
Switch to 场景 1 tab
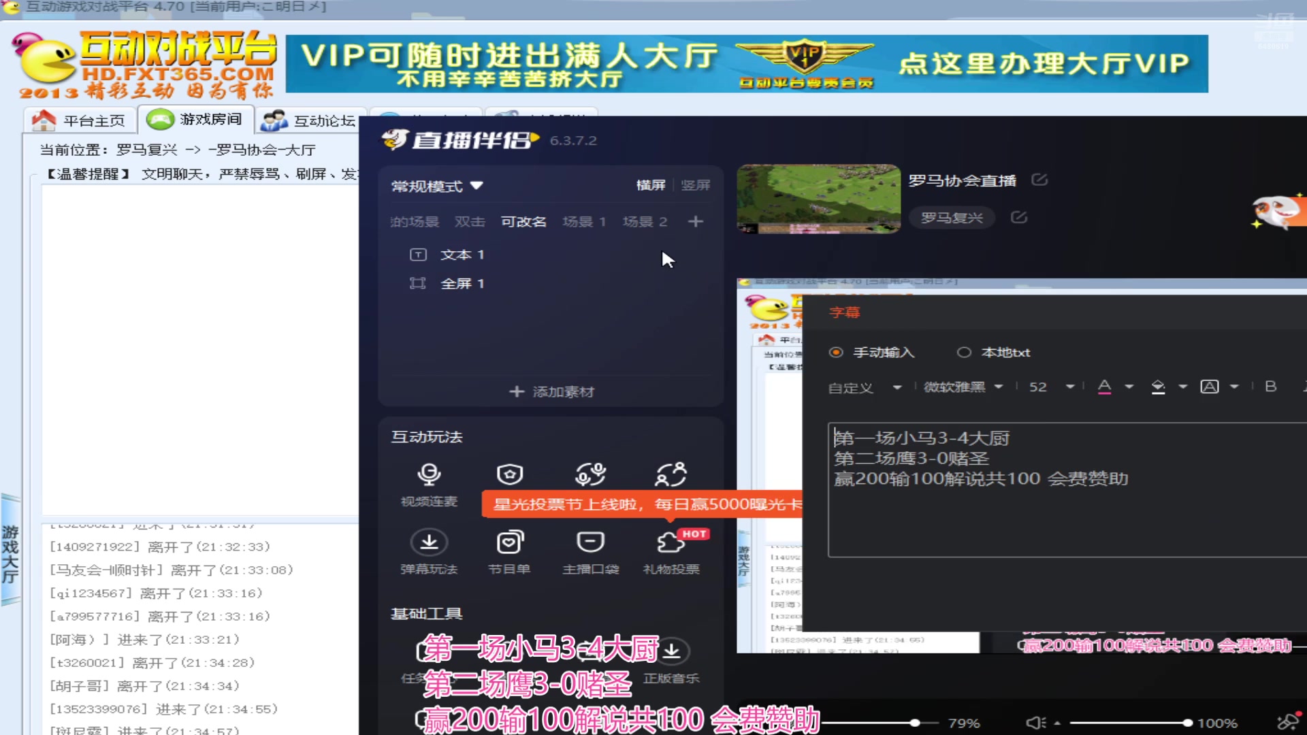584,222
